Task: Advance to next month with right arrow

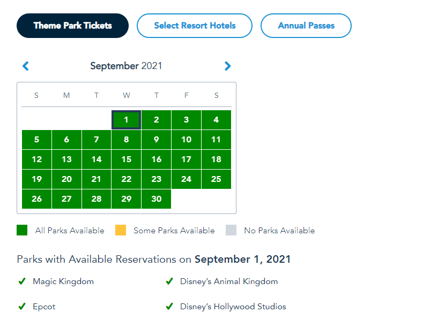Action: tap(228, 66)
